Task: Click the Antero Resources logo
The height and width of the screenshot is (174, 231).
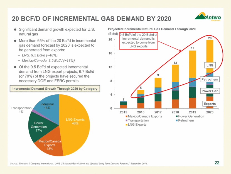Action: click(x=208, y=17)
